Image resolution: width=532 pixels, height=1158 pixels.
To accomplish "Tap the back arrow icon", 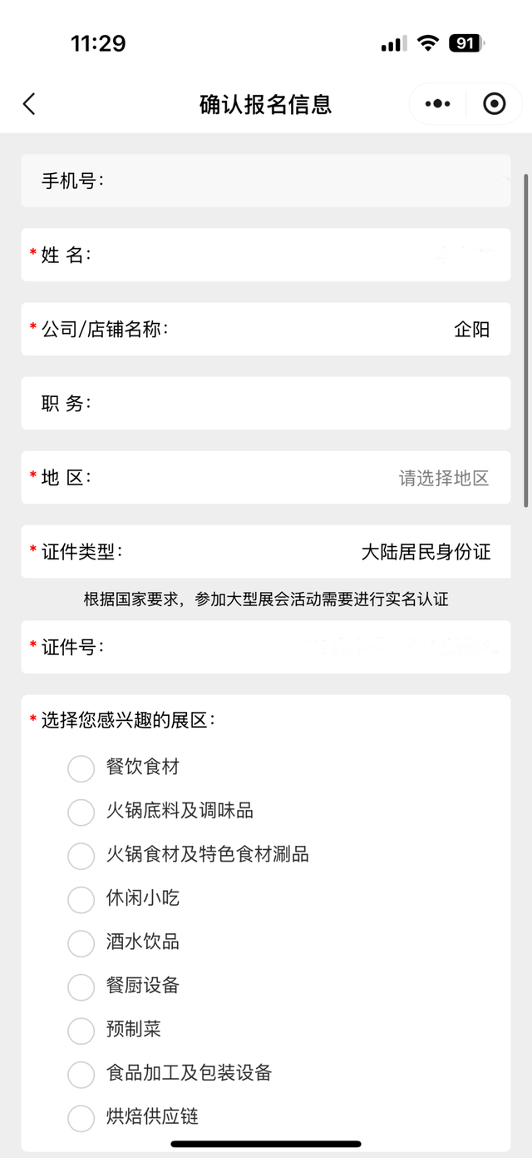I will tap(30, 104).
